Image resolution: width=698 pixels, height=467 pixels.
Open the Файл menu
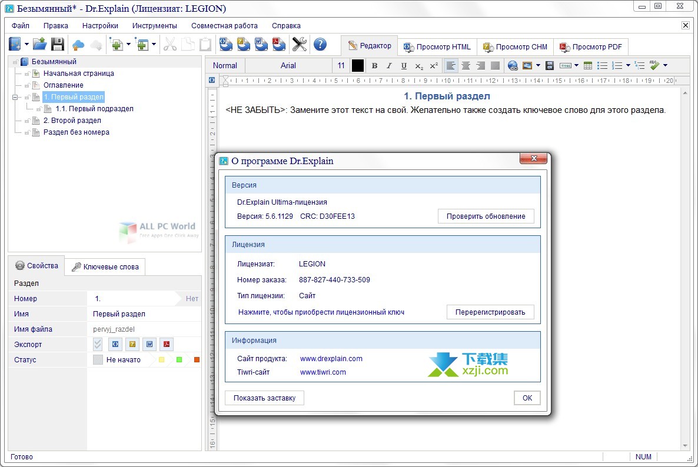[21, 26]
